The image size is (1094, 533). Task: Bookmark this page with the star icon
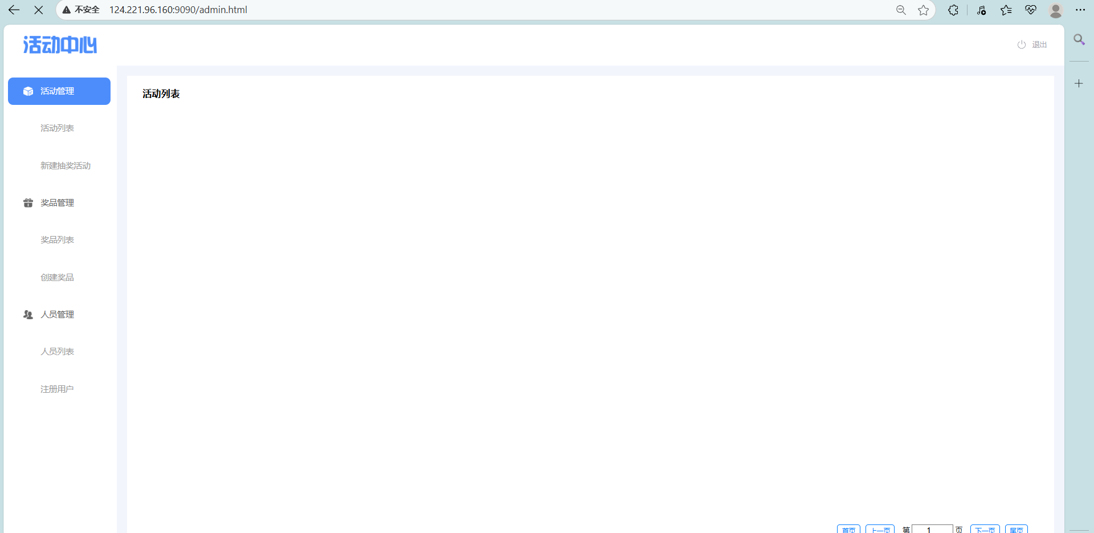pos(924,10)
